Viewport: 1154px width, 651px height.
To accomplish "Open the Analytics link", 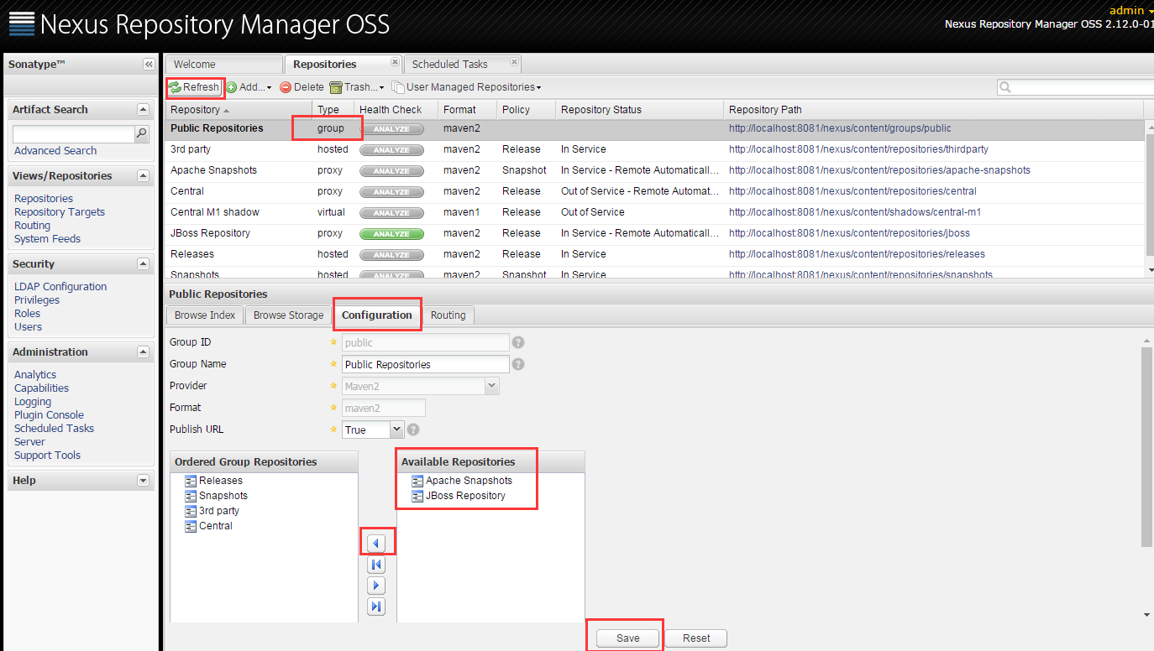I will click(x=35, y=375).
